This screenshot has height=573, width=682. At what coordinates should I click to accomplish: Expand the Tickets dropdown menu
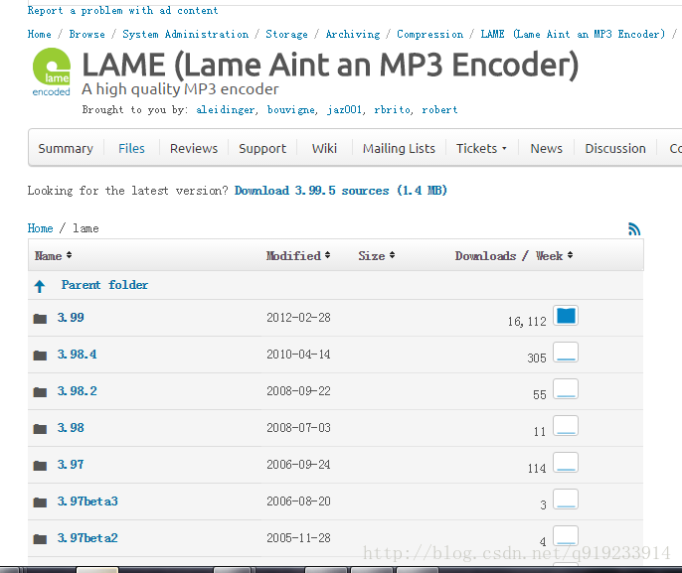pos(481,149)
